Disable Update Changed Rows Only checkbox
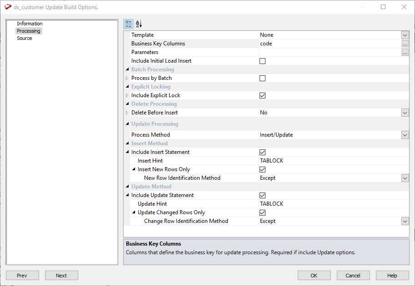 click(x=262, y=212)
